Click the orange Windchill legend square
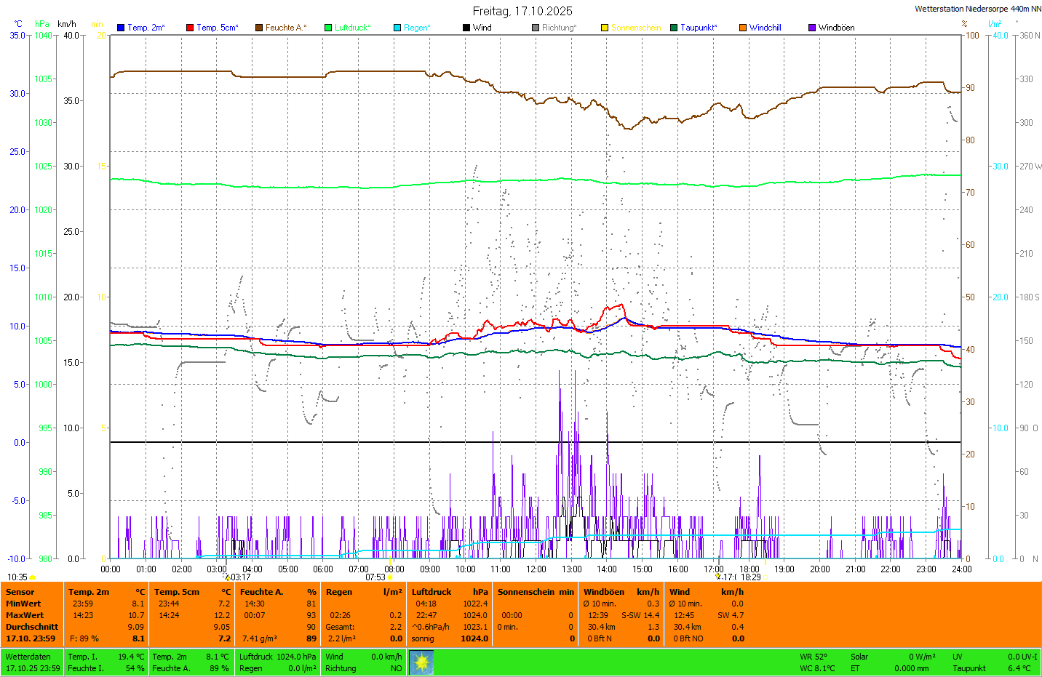 [743, 28]
